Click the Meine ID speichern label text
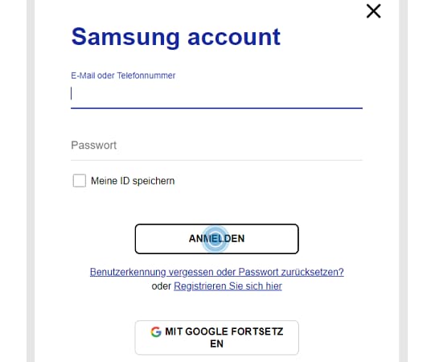The image size is (431, 362). point(133,181)
